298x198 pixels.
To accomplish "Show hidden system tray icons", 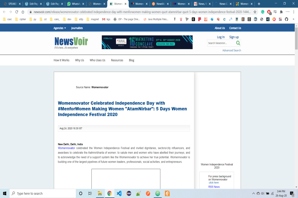I will point(254,193).
